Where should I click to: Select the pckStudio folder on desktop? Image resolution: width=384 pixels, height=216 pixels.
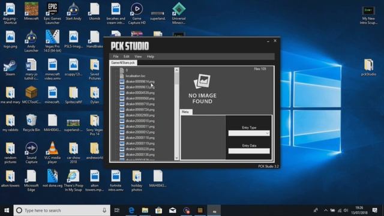(x=368, y=67)
